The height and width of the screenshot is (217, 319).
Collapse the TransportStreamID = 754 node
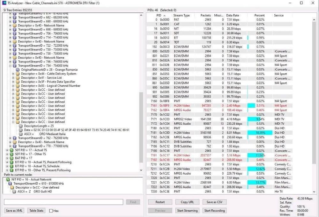(x=10, y=66)
